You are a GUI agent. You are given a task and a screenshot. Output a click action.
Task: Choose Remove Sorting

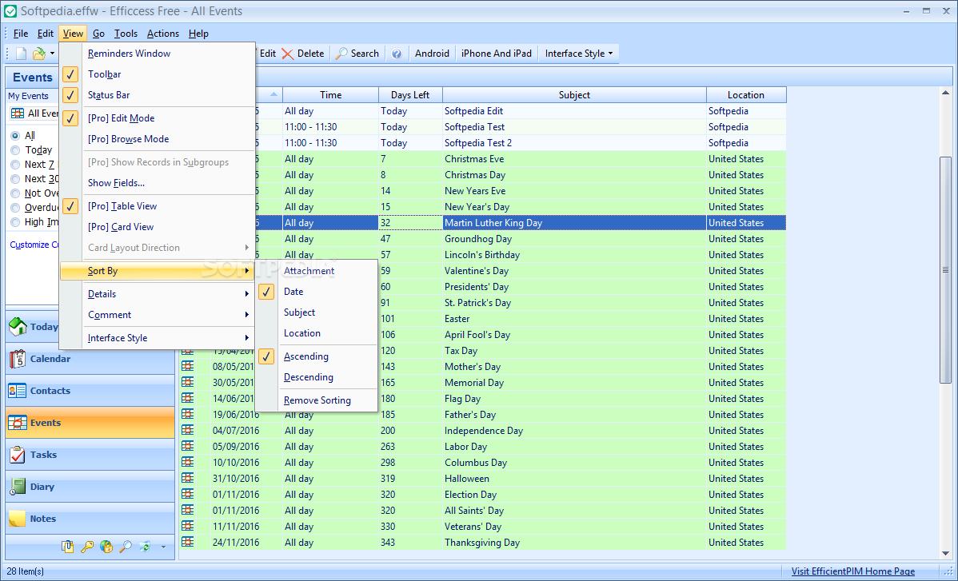pyautogui.click(x=316, y=400)
